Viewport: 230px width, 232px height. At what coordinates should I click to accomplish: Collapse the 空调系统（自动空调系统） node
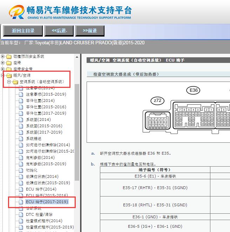coord(9,82)
